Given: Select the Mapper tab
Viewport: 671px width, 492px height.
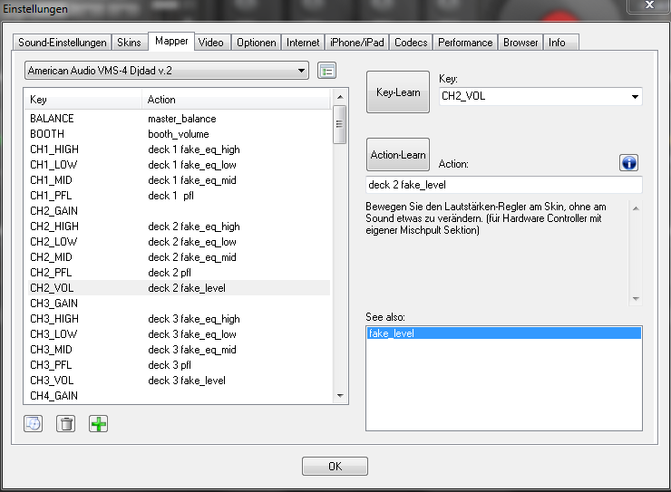Looking at the screenshot, I should click(171, 41).
